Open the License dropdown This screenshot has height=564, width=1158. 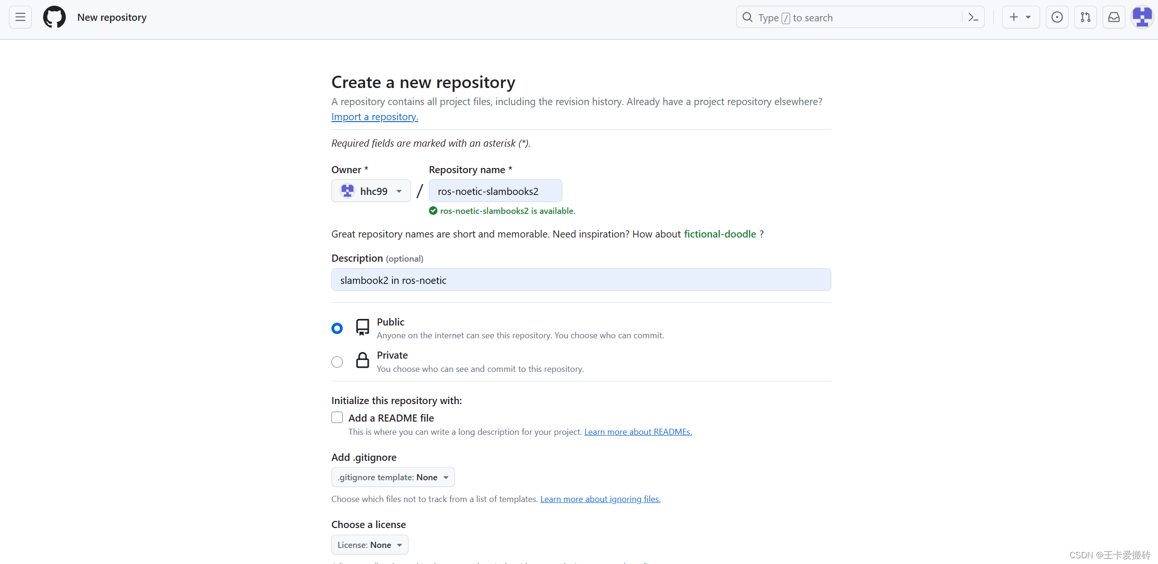click(369, 545)
